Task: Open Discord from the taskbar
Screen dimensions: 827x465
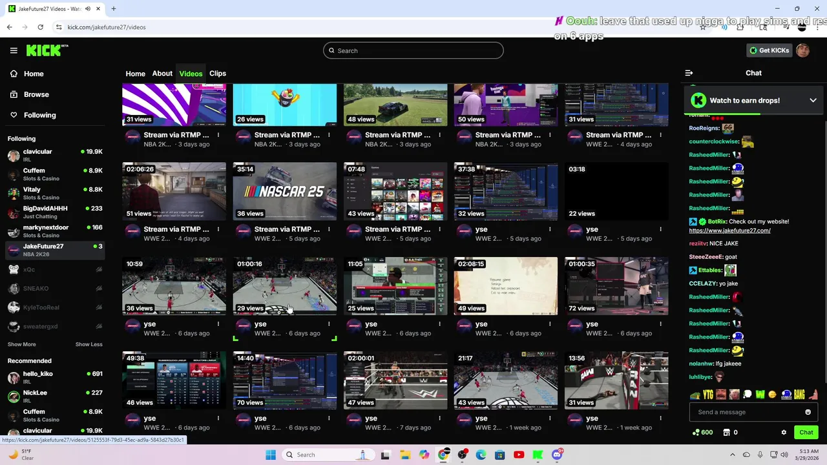Action: point(557,455)
